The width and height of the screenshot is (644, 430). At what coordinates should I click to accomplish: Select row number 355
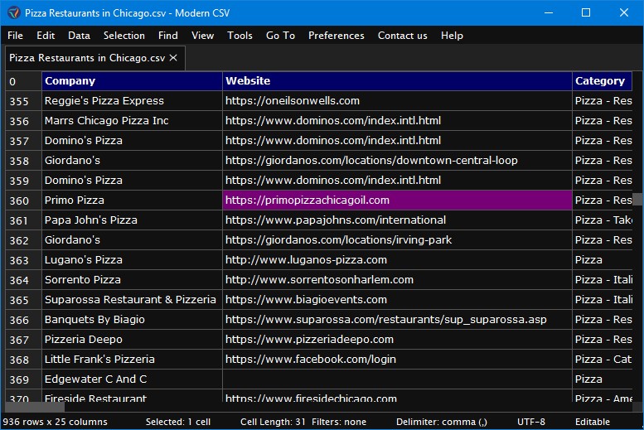click(x=23, y=100)
